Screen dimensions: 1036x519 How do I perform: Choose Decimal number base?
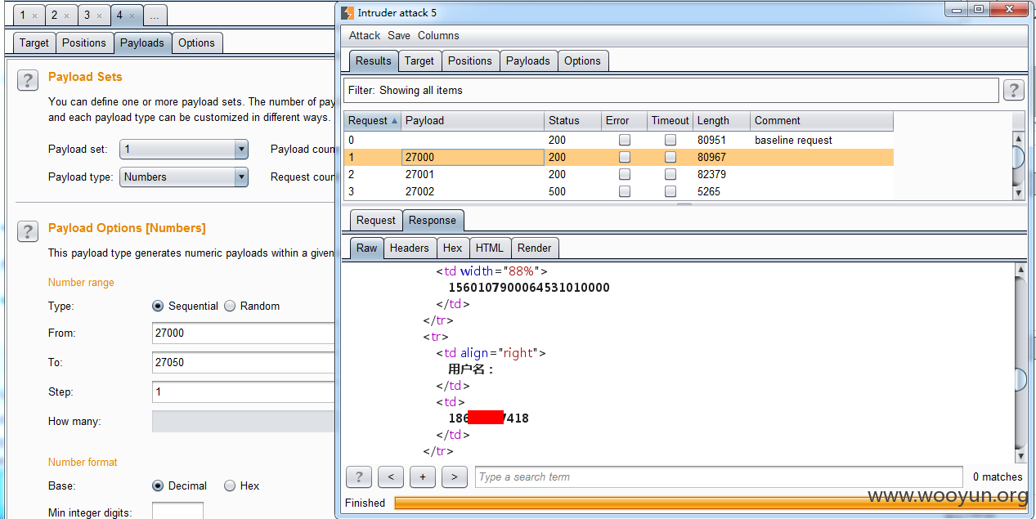[x=158, y=485]
